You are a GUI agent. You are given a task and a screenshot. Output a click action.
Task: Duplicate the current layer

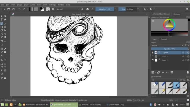pos(158,73)
